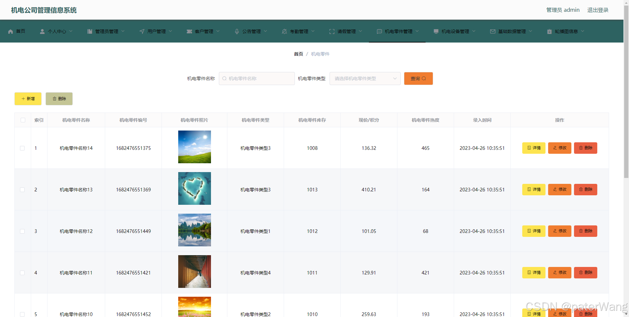Click 修改 for 机电零件名称11 row

click(560, 273)
